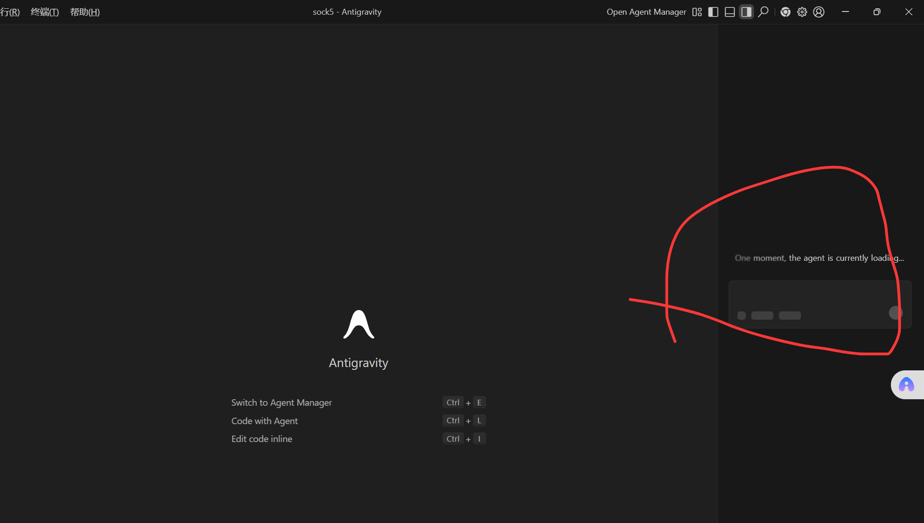The width and height of the screenshot is (924, 523).
Task: Open the Chrome browser icon in title bar
Action: coord(785,12)
